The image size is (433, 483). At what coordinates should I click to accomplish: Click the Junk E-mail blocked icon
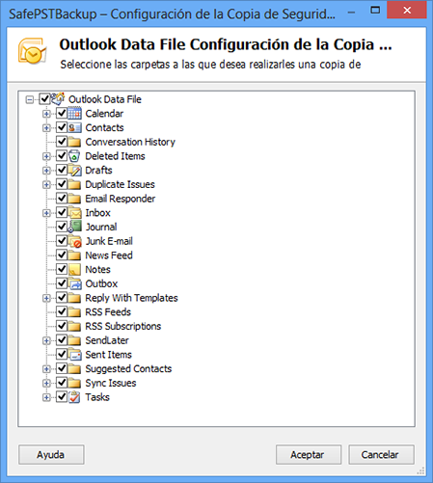click(x=74, y=241)
